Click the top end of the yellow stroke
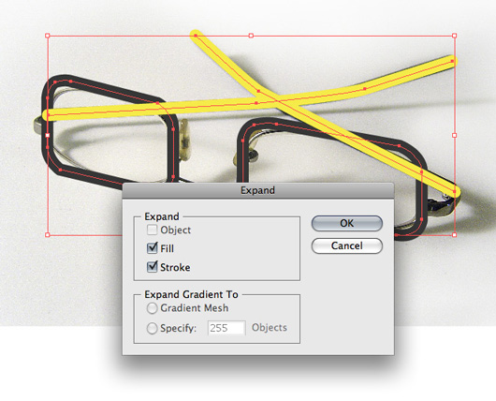Image resolution: width=496 pixels, height=401 pixels. coord(196,36)
